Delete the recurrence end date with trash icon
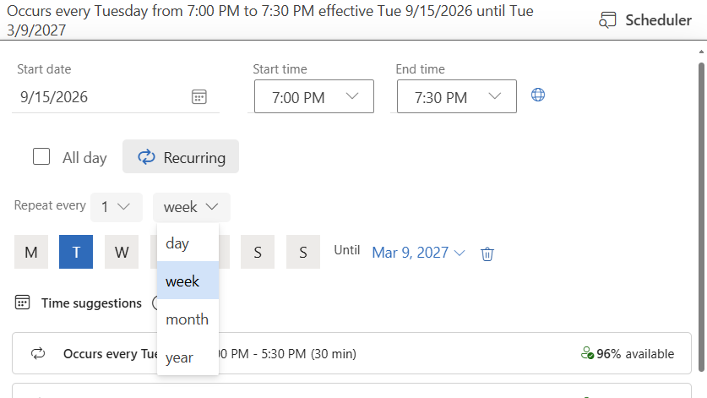707x398 pixels. click(487, 254)
